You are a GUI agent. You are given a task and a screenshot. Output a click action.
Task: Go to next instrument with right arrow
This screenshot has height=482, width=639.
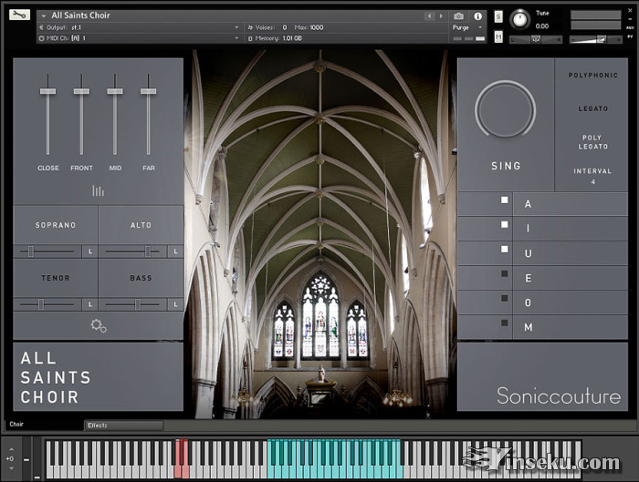click(x=443, y=15)
